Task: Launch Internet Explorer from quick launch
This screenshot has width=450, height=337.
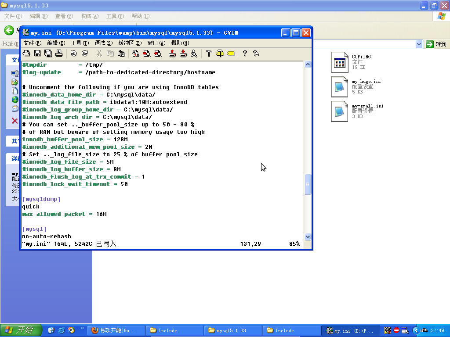Action: (61, 330)
